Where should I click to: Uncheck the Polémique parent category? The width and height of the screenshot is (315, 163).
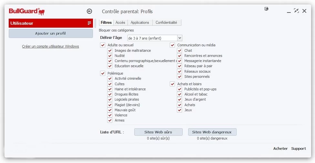tap(102, 73)
